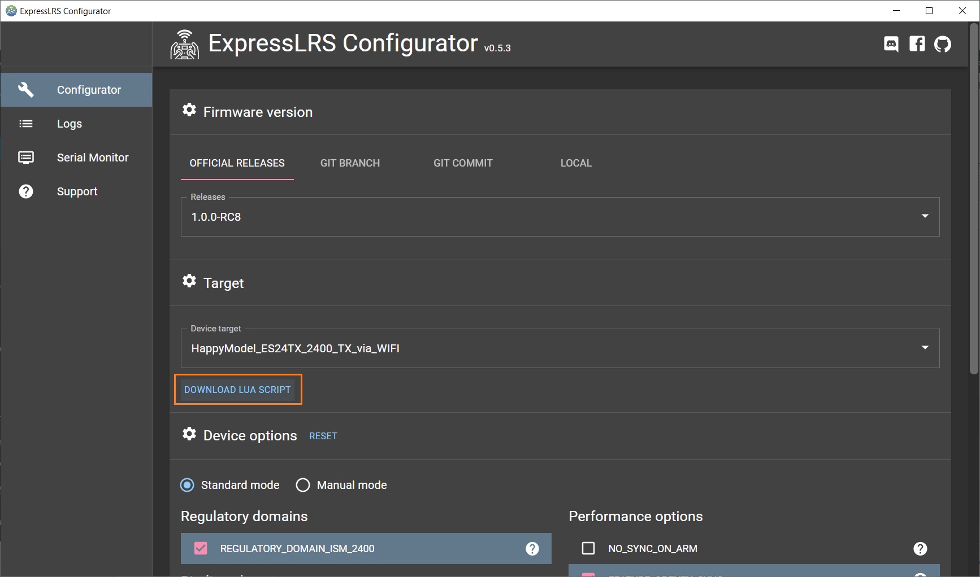Expand the Device target dropdown arrow

click(925, 348)
